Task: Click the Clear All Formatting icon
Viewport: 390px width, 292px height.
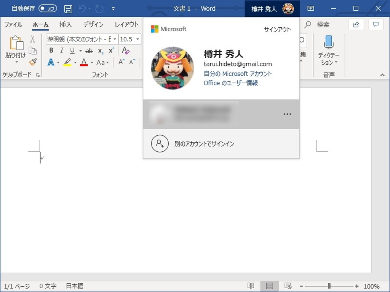Action: (x=125, y=50)
